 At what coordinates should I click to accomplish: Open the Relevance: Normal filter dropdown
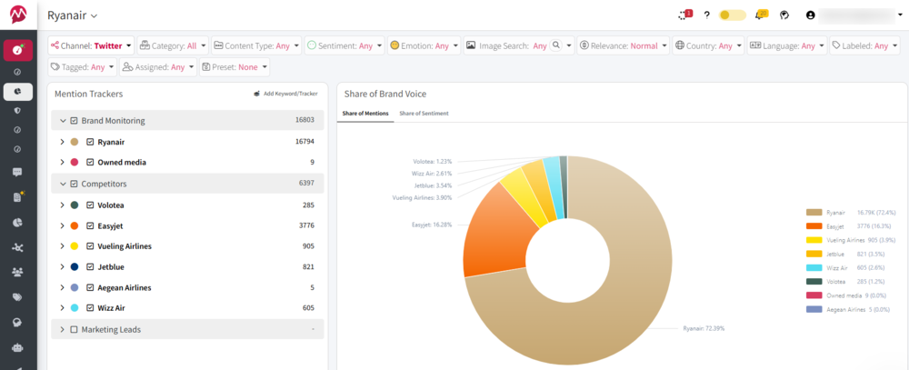(624, 45)
